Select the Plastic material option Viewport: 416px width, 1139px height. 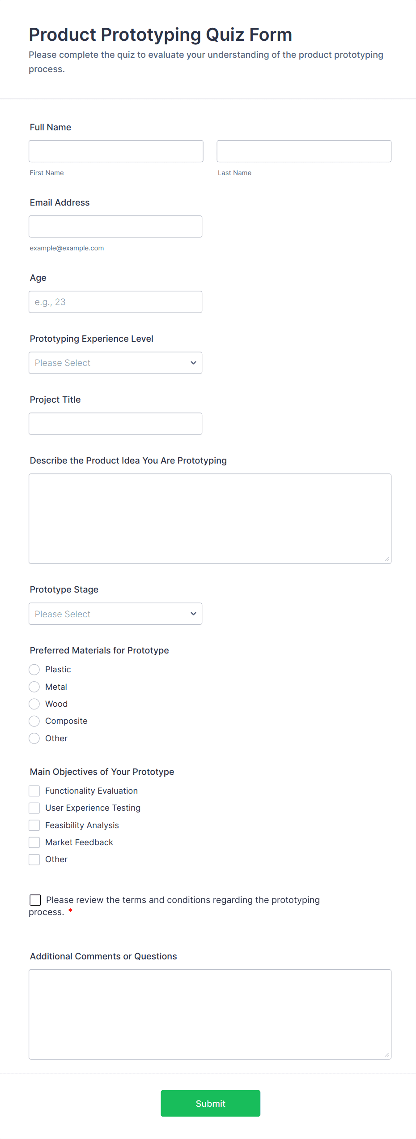click(34, 670)
